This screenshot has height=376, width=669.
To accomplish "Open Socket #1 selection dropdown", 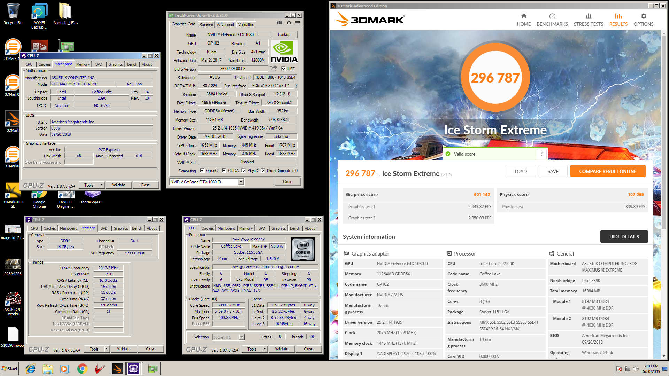I will [x=241, y=337].
